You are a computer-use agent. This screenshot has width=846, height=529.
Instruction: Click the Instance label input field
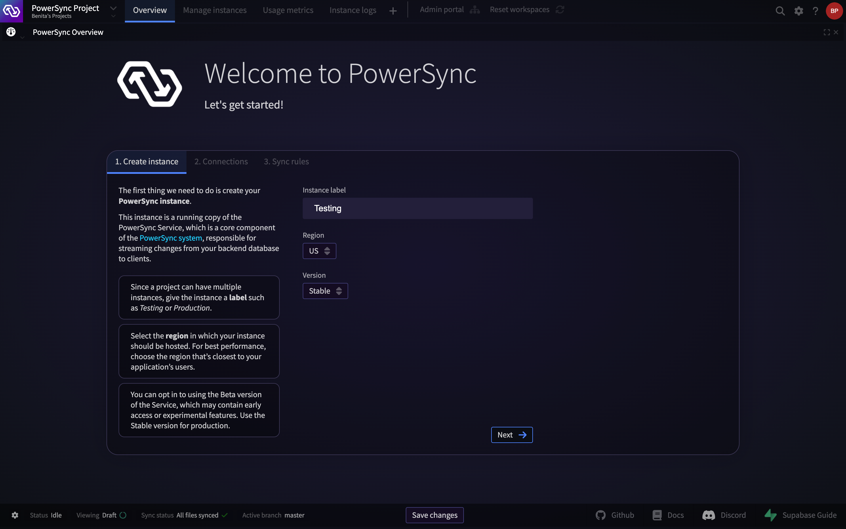tap(418, 209)
